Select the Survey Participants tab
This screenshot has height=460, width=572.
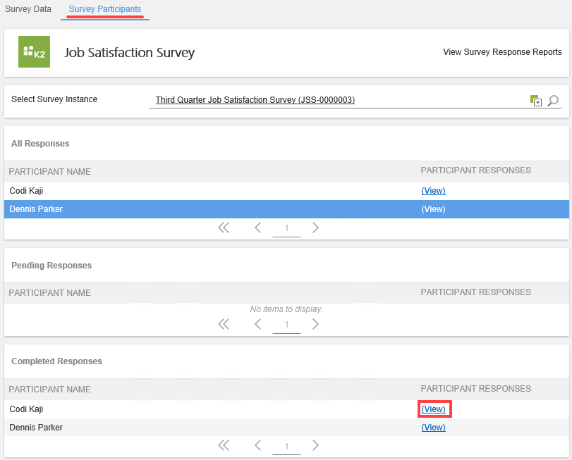105,9
